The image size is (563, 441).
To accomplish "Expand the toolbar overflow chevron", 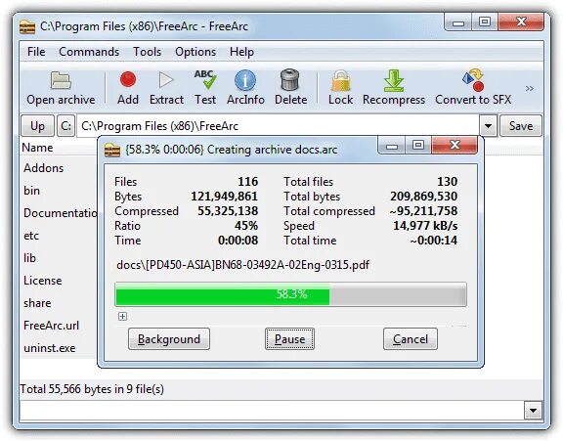I will [529, 88].
